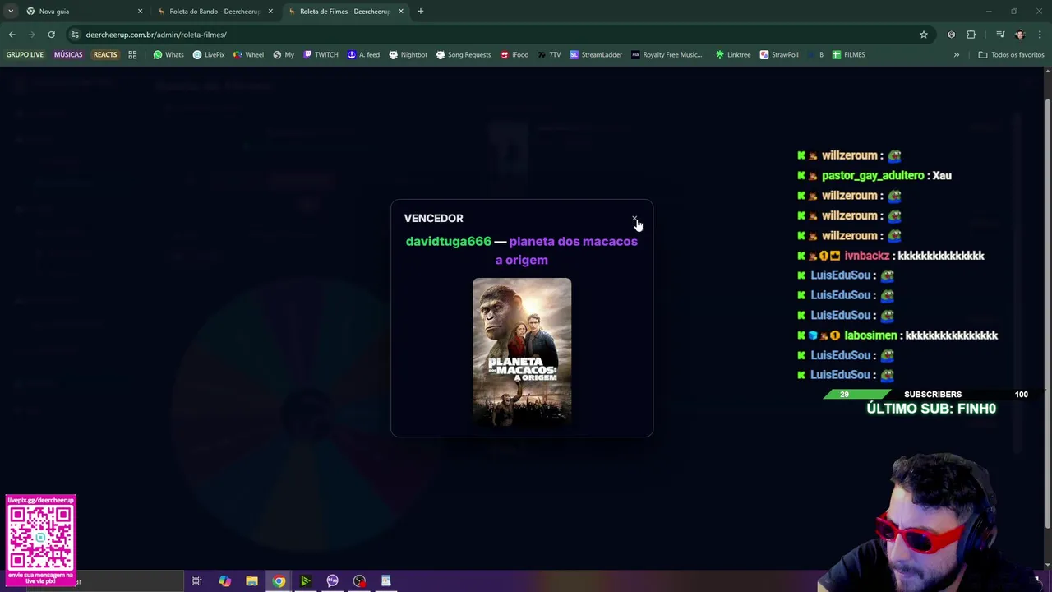1052x592 pixels.
Task: Open a new browser tab
Action: pyautogui.click(x=421, y=12)
